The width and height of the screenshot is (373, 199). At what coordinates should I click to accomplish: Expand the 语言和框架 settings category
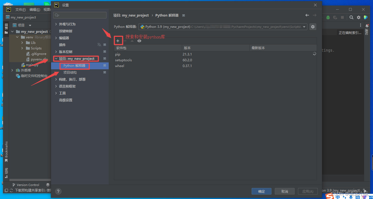point(56,86)
